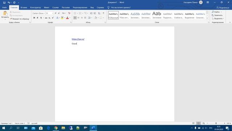Switch to the Ссылки (References) tab
The image size is (232, 131).
click(x=55, y=7)
